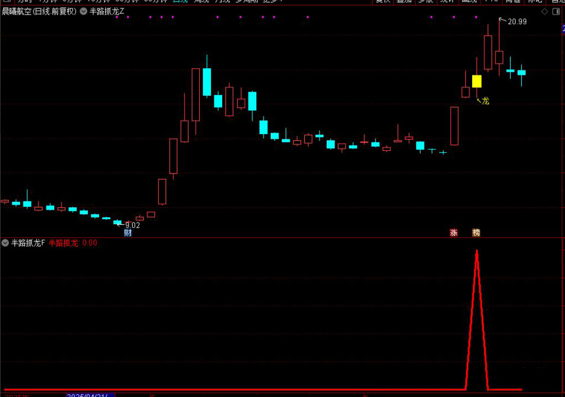
Task: Toggle the side panel icon at top right
Action: (x=555, y=11)
